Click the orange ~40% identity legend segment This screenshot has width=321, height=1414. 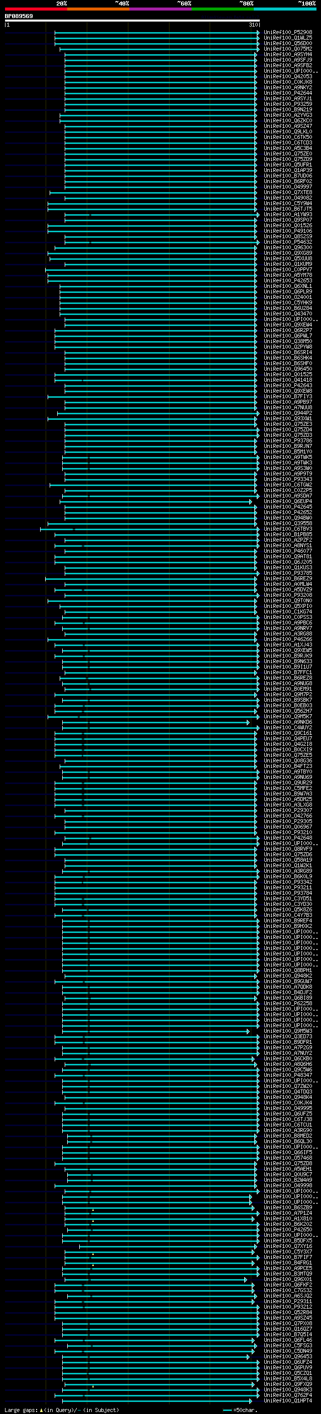coord(98,9)
